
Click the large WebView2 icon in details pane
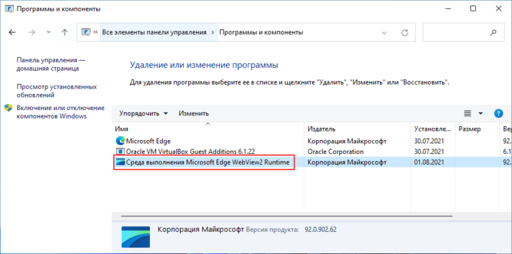click(135, 237)
